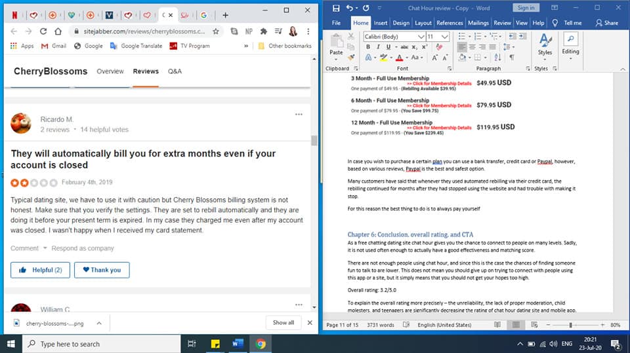Bookmark this page with star icon
630x353 pixels.
216,31
